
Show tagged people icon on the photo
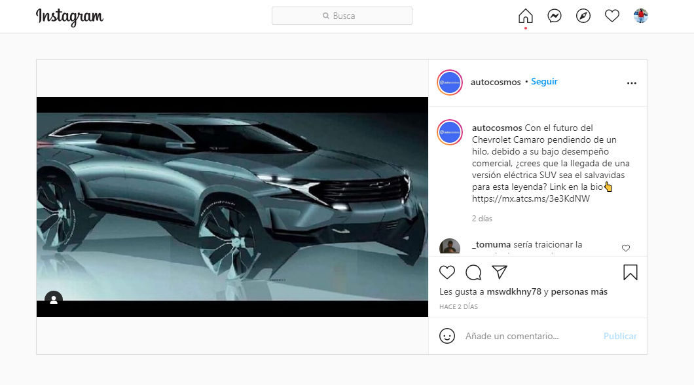[x=54, y=300]
